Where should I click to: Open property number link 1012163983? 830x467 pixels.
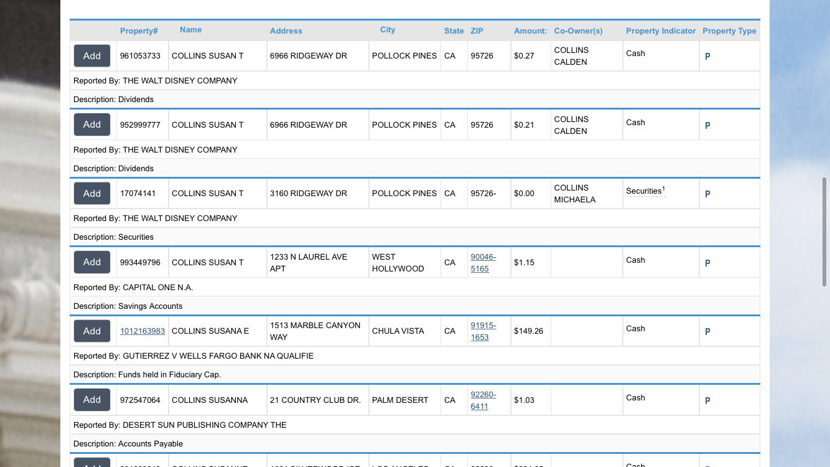(142, 331)
